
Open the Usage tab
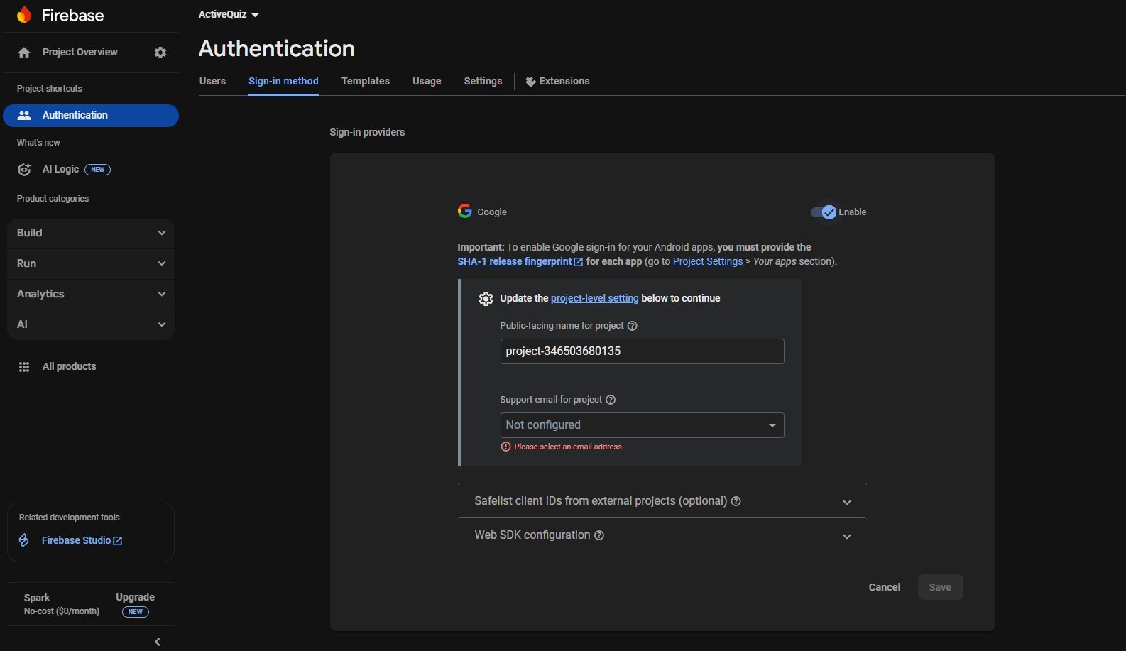tap(427, 81)
